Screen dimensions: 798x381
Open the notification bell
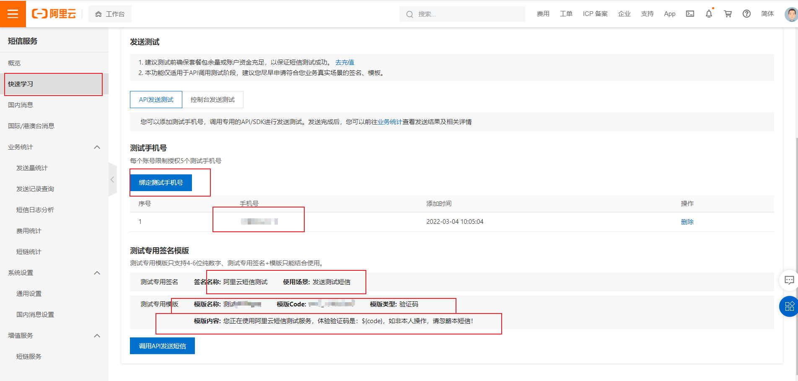point(709,14)
